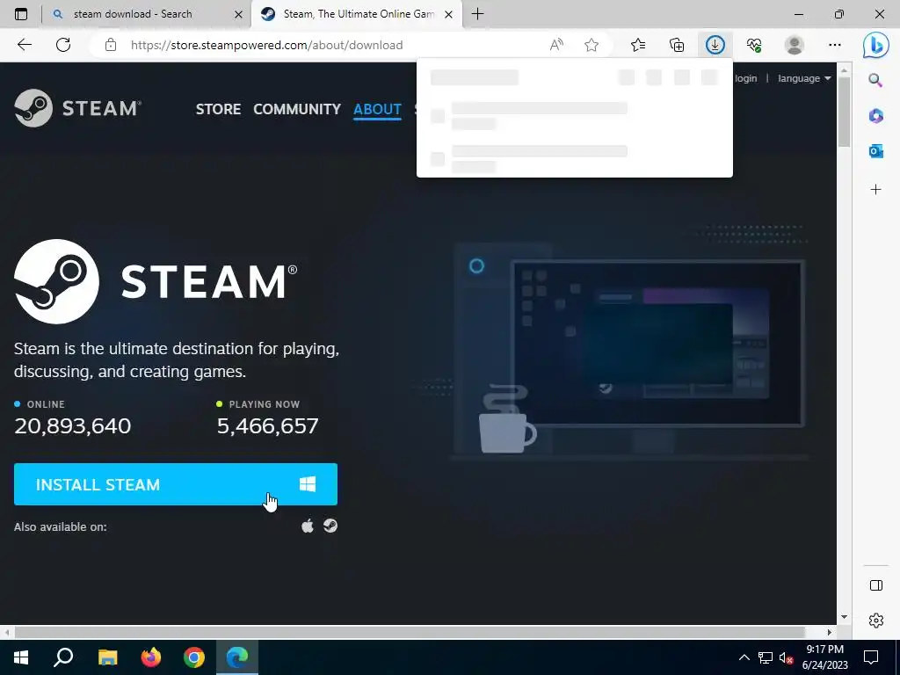
Task: Refresh the Steam page
Action: pos(63,45)
